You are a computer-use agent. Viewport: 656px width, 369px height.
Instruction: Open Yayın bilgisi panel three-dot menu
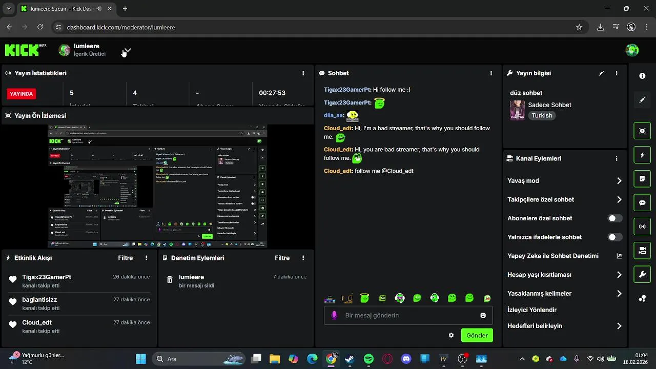click(x=617, y=73)
